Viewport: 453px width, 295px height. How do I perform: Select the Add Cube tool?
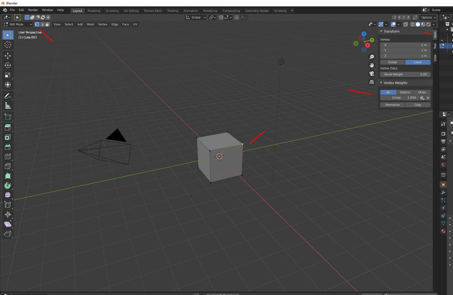8,117
